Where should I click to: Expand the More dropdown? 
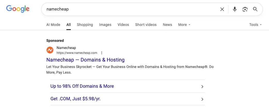(184, 25)
